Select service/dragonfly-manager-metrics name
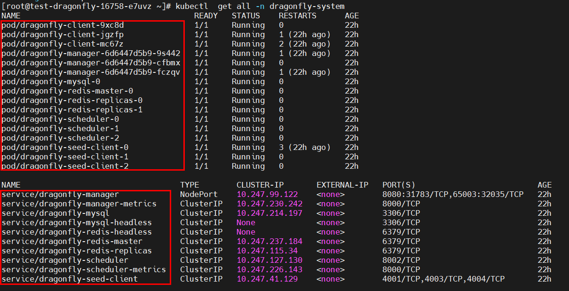 click(79, 204)
